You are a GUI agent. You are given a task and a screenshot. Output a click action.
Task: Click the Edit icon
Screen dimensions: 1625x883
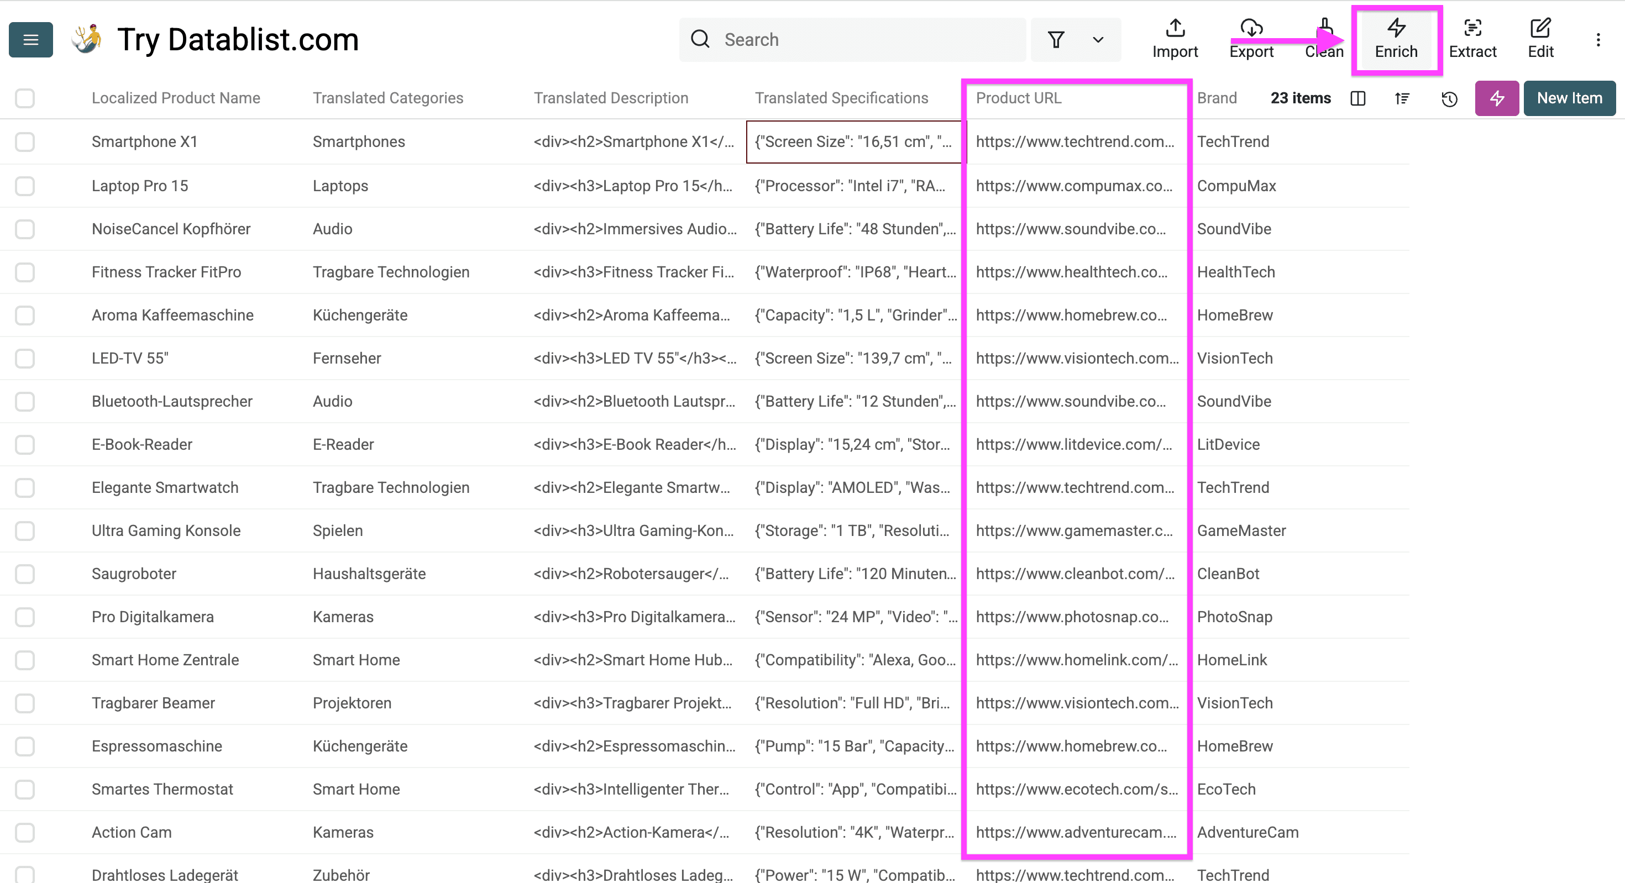click(x=1540, y=28)
